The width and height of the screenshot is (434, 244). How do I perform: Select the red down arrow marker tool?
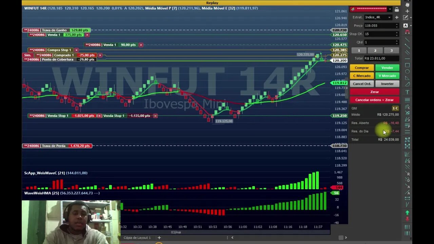[407, 219]
